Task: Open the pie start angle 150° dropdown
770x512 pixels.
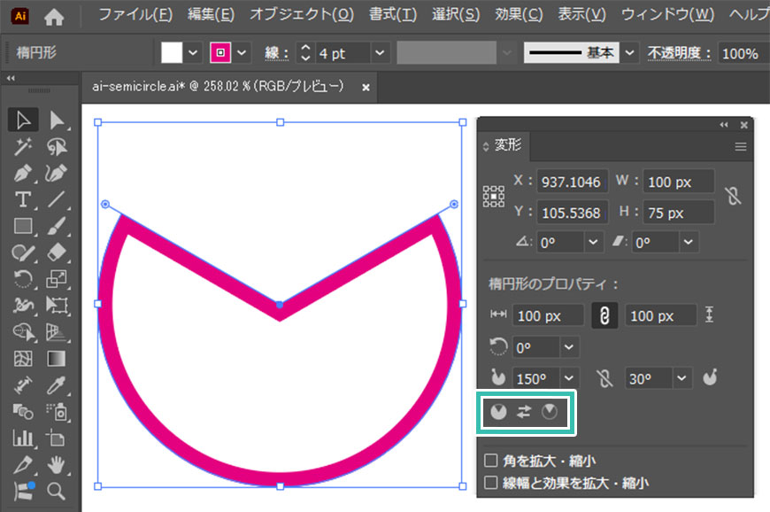Action: 568,378
